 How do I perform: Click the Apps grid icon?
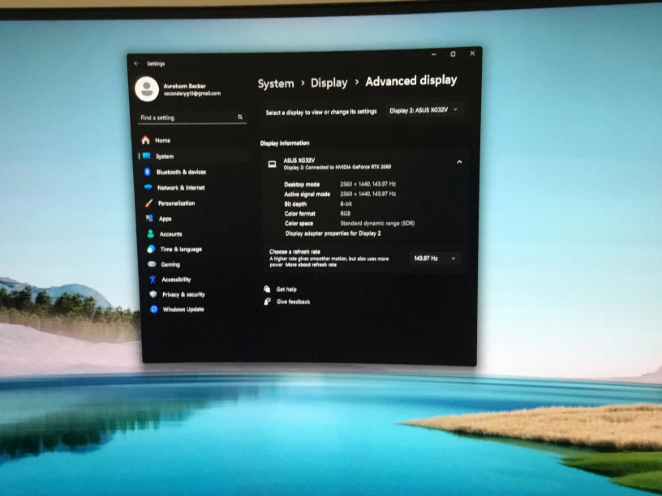[x=149, y=218]
